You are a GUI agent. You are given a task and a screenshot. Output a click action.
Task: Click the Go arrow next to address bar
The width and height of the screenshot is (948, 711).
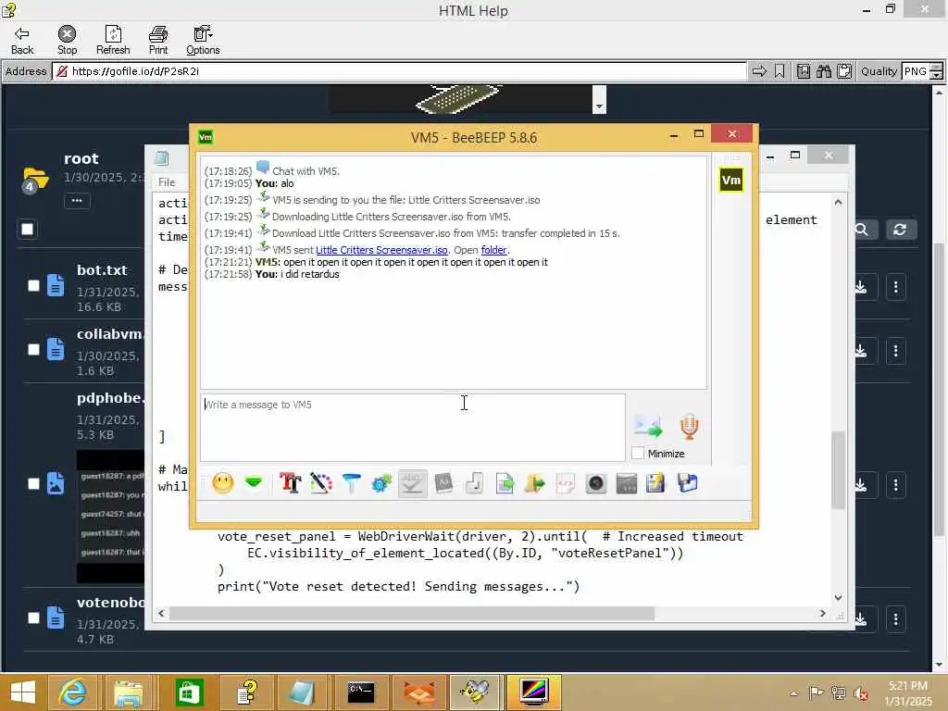point(759,71)
